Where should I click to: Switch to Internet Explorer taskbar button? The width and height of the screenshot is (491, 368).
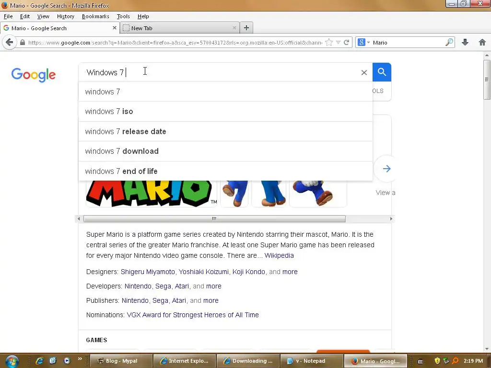185,361
